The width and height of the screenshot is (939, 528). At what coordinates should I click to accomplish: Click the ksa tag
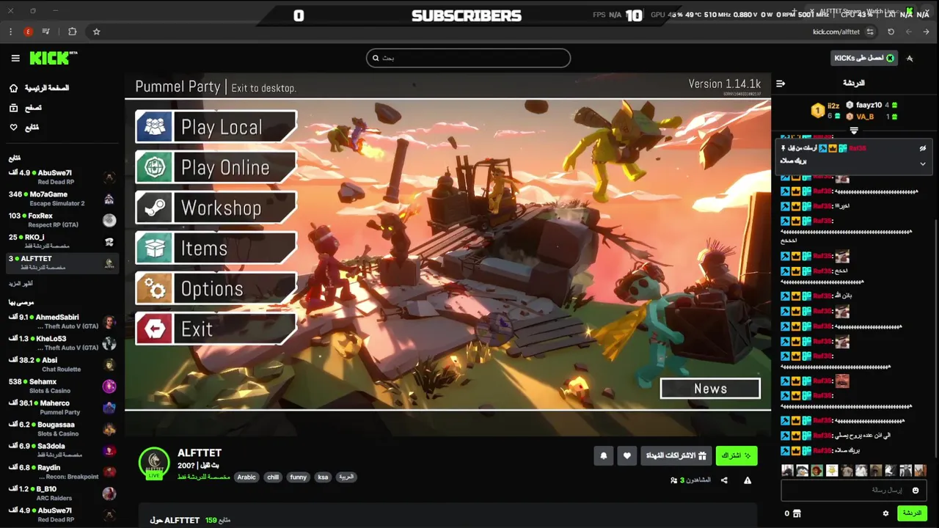coord(323,477)
